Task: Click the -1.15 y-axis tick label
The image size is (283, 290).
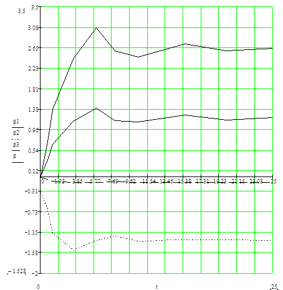Action: [x=32, y=232]
